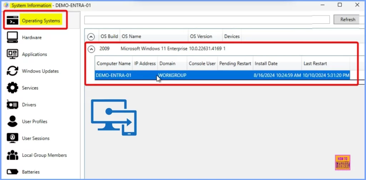The image size is (366, 180).
Task: Sort by IP Address column
Action: [145, 64]
